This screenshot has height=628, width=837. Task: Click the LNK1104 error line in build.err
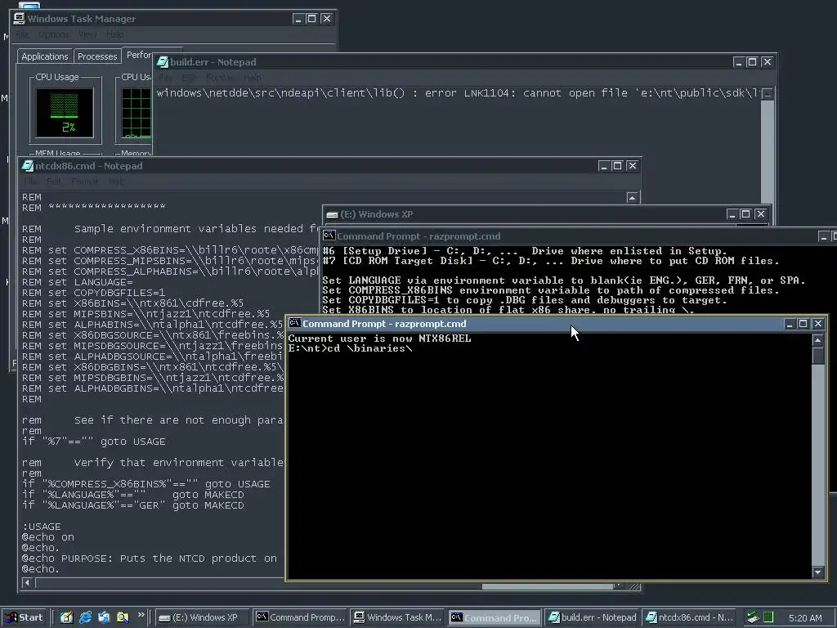(x=458, y=93)
